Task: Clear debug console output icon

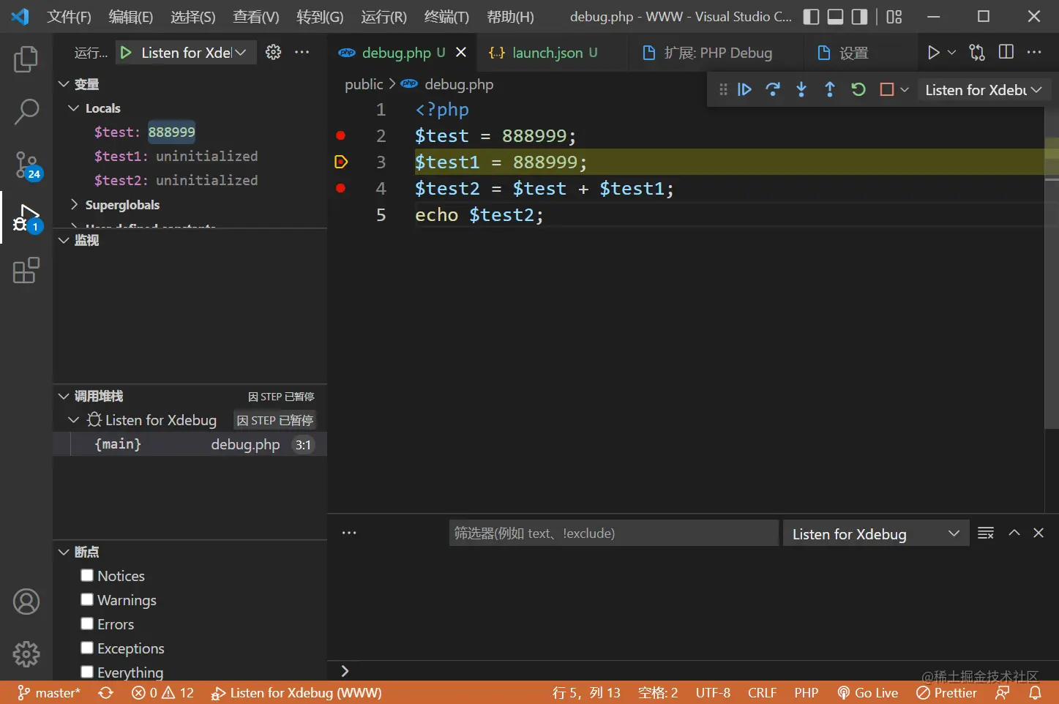Action: point(986,533)
